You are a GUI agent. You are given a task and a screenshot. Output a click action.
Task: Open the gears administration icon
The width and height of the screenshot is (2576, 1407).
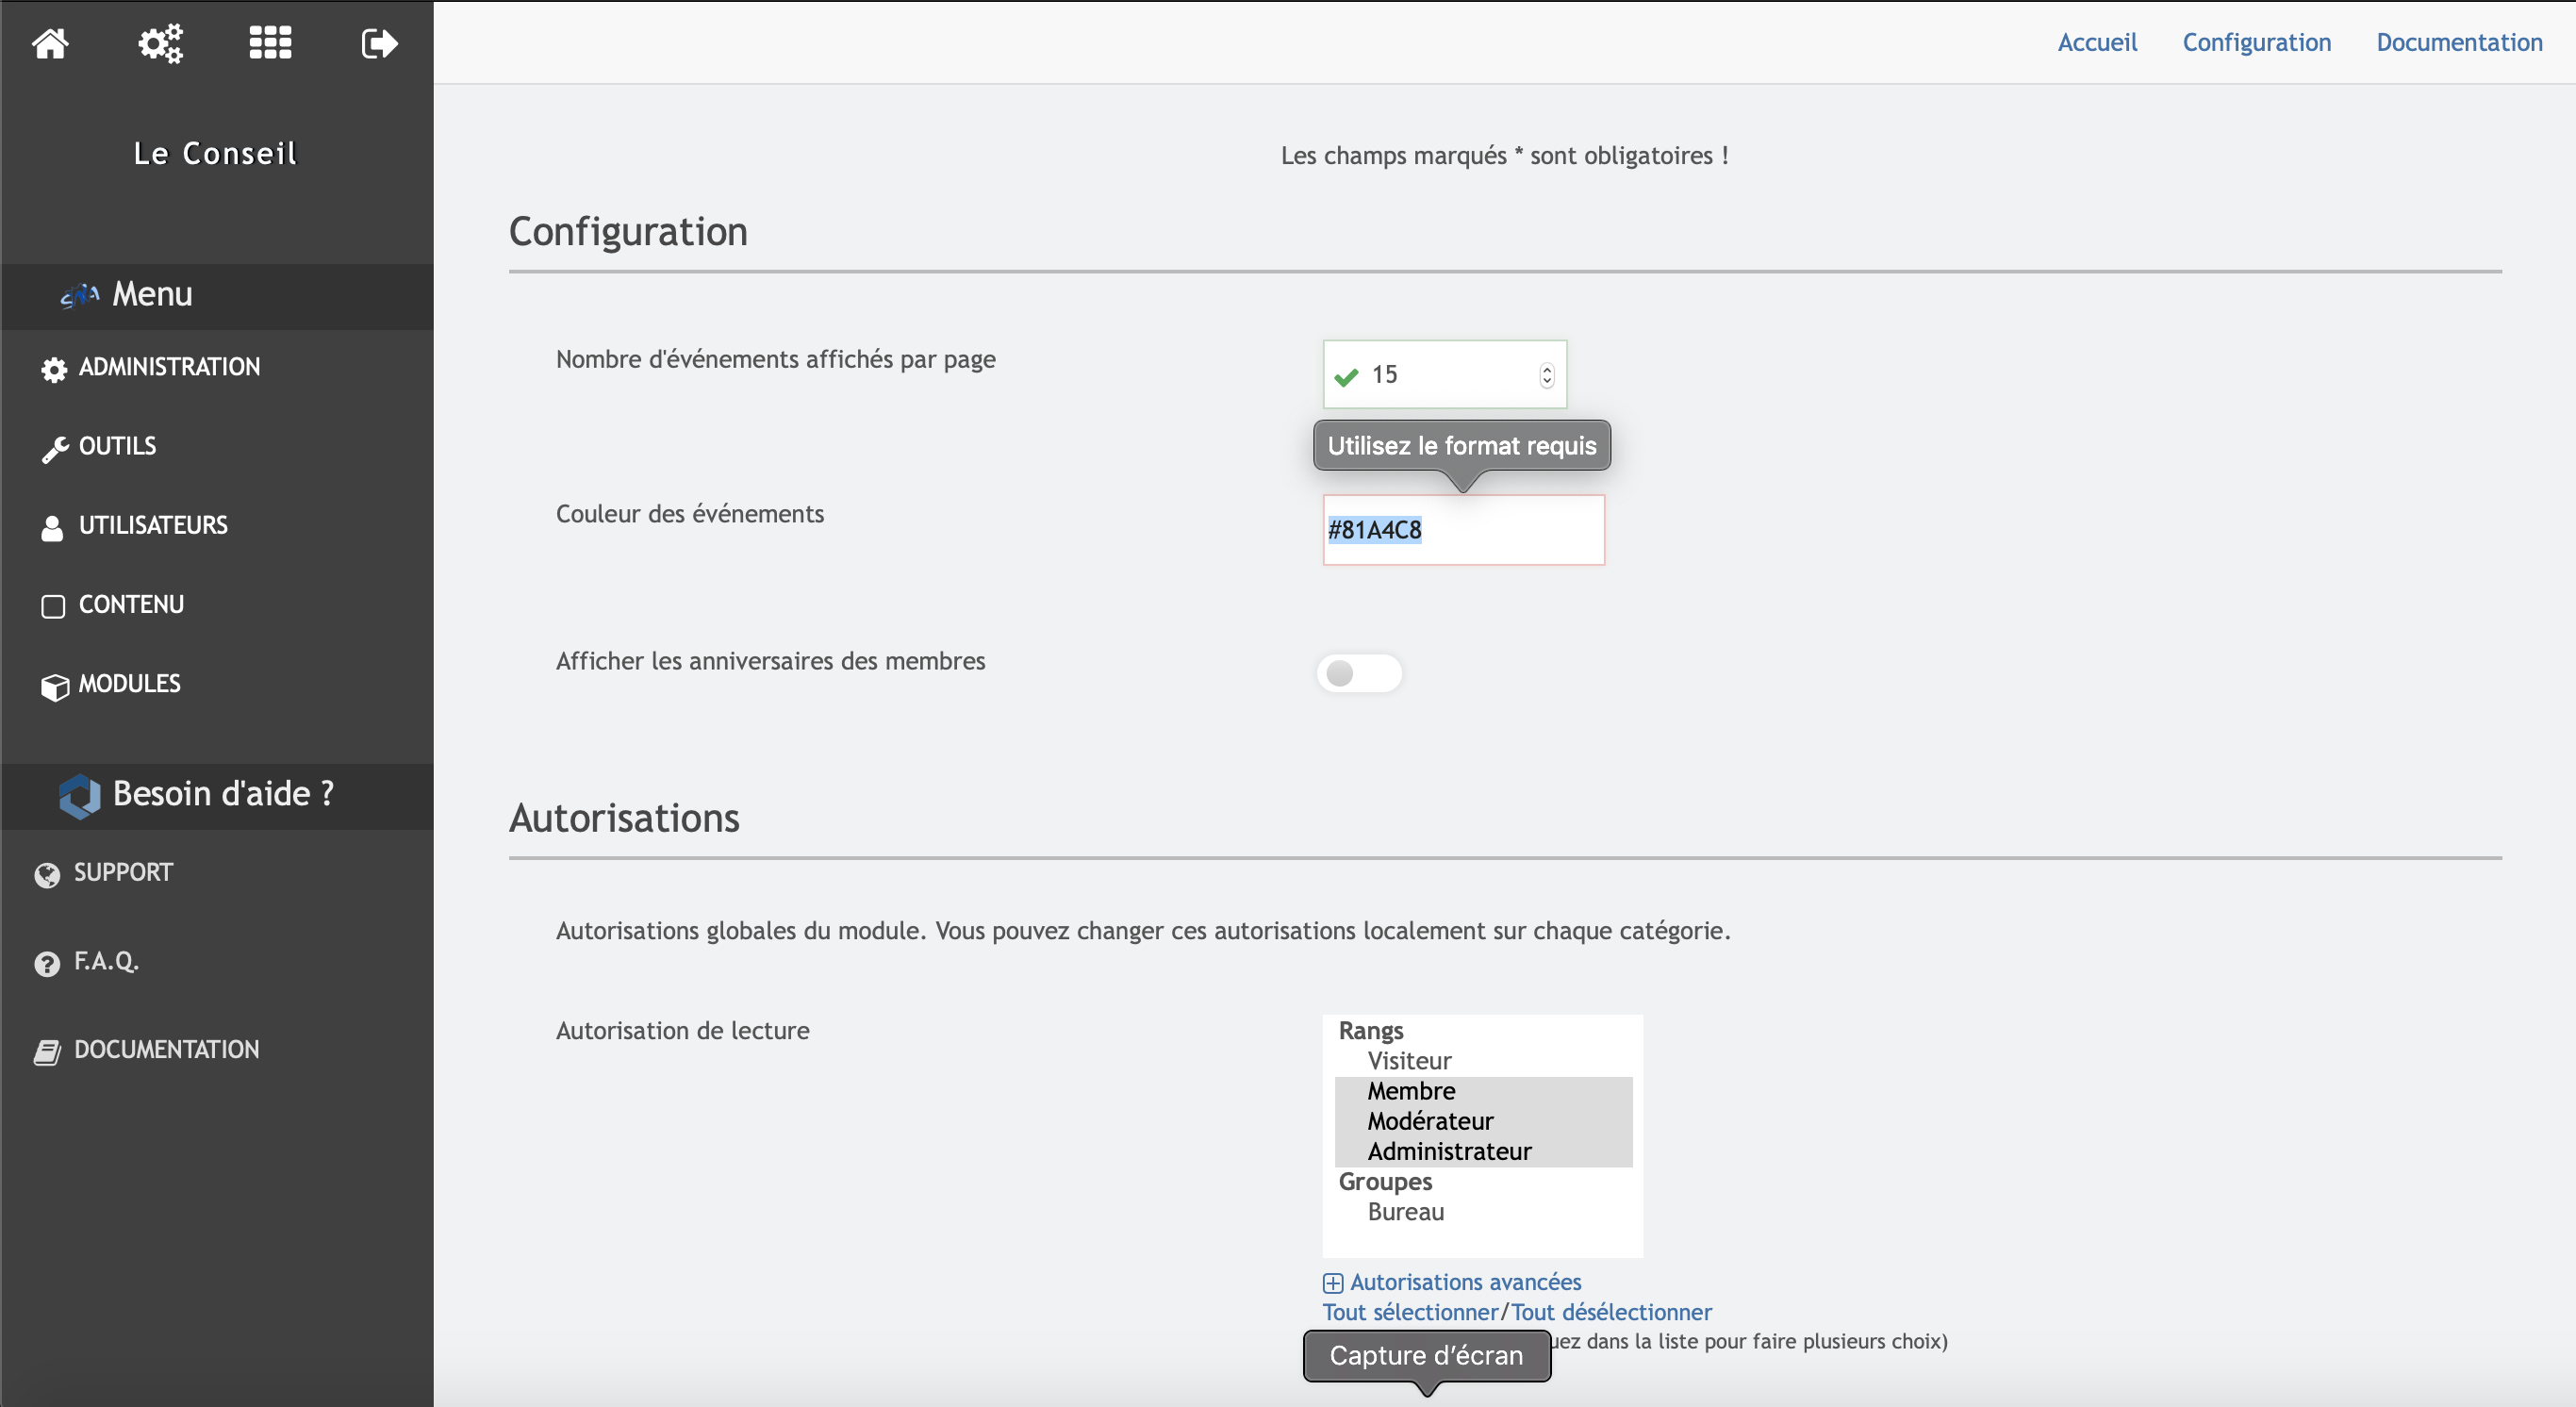160,43
